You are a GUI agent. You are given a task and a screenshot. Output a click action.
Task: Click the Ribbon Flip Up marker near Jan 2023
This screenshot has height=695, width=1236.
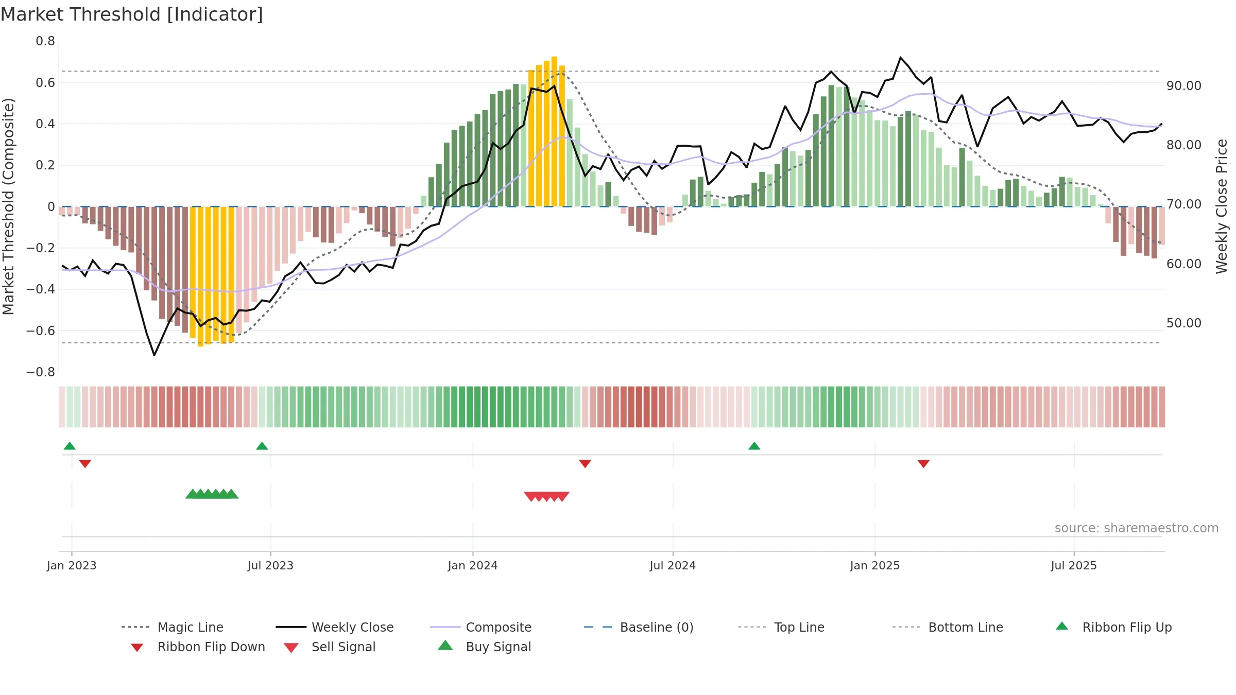70,446
